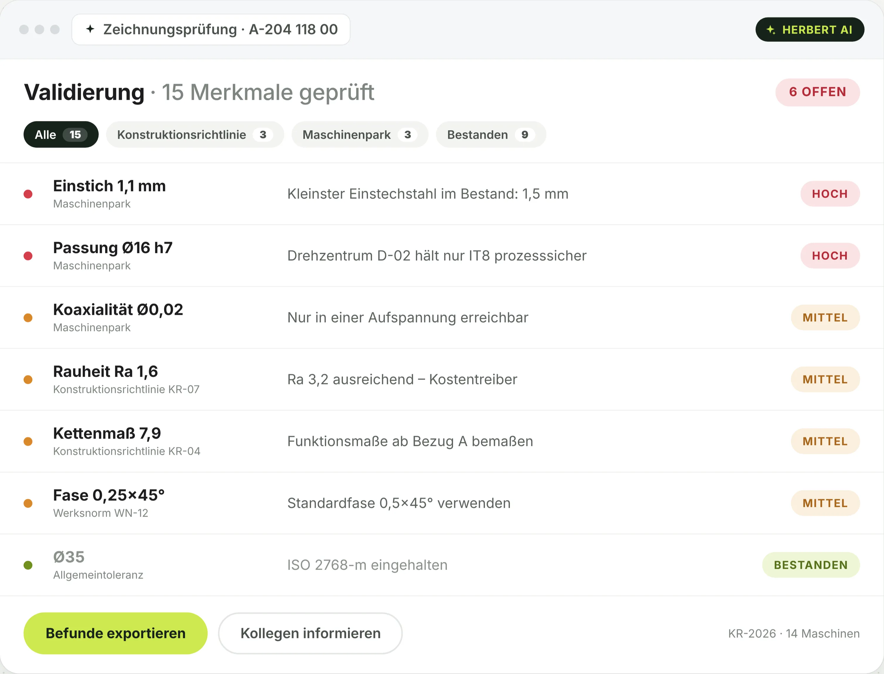Click red status dot of Passung Ø16 h7
The height and width of the screenshot is (674, 884).
pos(28,256)
